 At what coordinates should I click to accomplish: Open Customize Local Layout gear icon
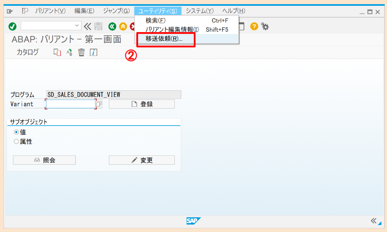pos(265,26)
